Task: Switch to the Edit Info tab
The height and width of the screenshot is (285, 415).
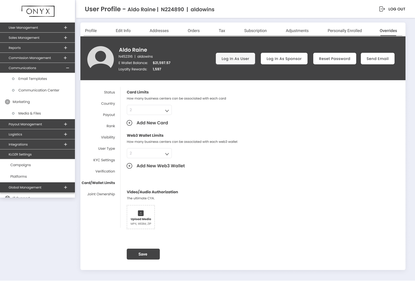Action: [x=123, y=31]
